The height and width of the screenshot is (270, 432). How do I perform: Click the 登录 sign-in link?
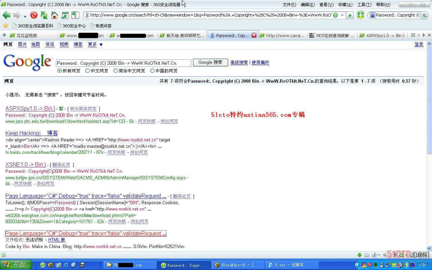click(419, 44)
